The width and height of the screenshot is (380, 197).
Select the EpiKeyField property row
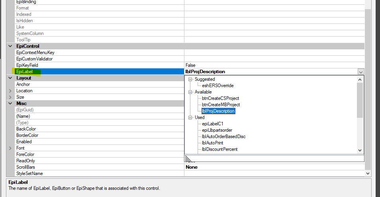(x=186, y=65)
